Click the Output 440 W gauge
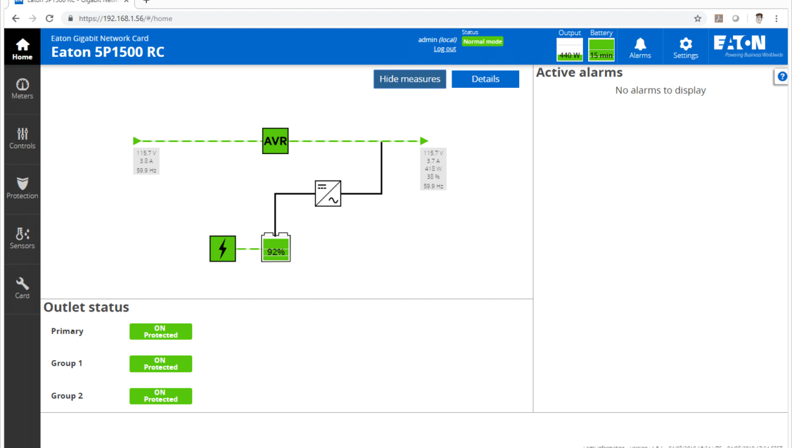 [x=570, y=49]
